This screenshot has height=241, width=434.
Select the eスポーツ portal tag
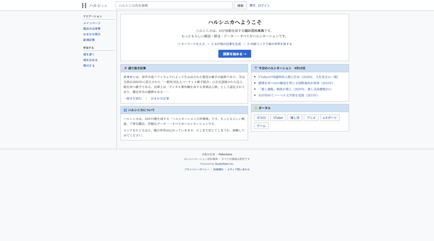point(330,117)
